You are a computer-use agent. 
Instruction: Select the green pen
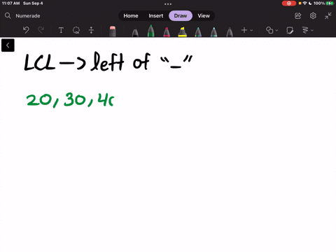click(150, 31)
